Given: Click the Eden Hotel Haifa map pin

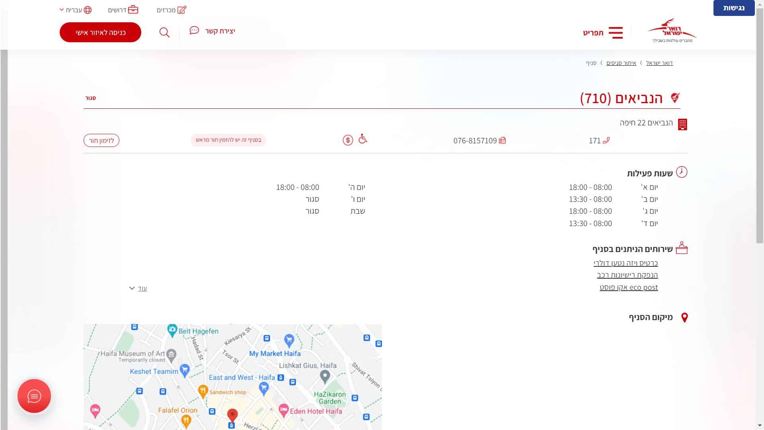Looking at the screenshot, I should click(283, 409).
